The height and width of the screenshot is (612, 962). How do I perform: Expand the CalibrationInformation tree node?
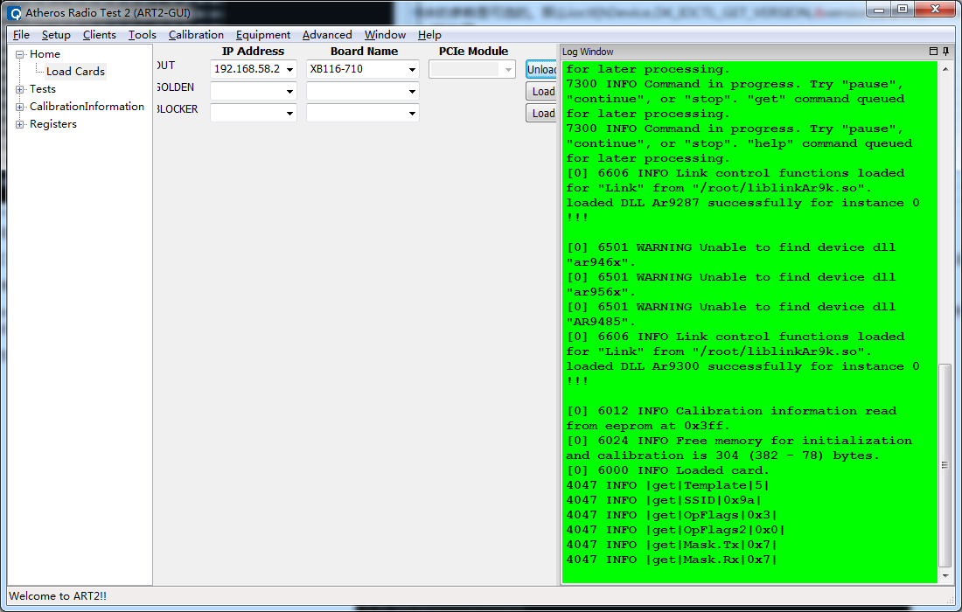[19, 107]
